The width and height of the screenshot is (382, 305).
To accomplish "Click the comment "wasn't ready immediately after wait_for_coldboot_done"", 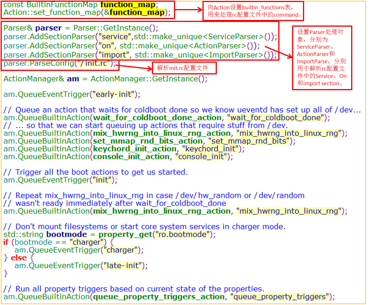I will (x=115, y=203).
